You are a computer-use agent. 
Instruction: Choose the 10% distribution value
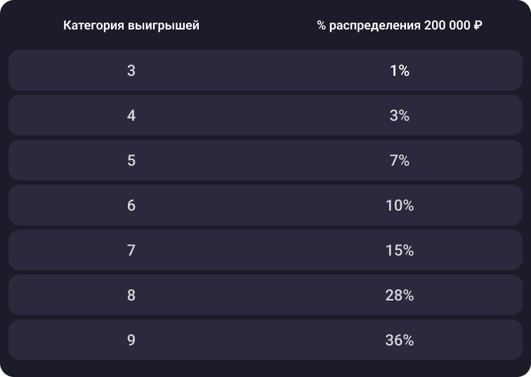point(399,206)
